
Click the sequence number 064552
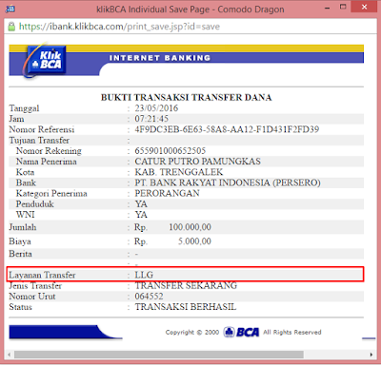click(x=149, y=297)
